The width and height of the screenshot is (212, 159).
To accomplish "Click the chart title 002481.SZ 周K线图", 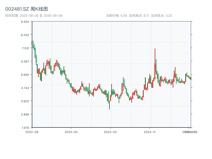I will point(26,9).
